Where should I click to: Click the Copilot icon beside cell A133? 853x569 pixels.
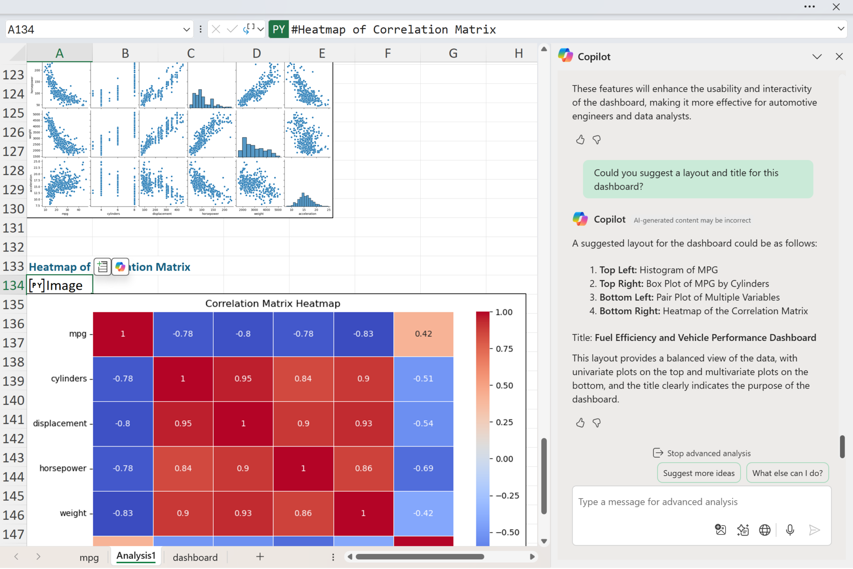[120, 267]
